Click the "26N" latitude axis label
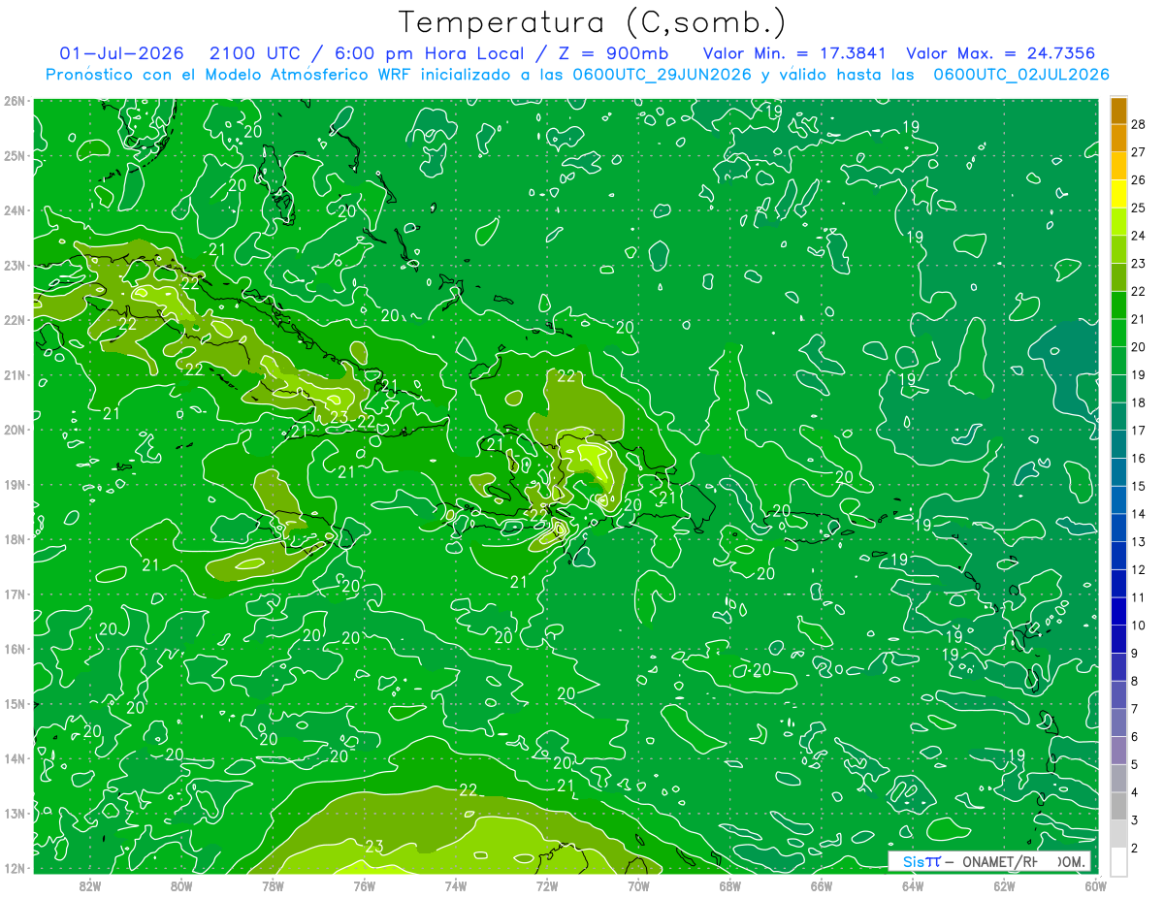This screenshot has height=899, width=1164. coord(14,101)
